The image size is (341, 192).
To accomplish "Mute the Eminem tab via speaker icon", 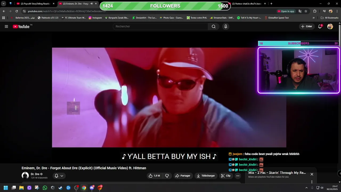I will [92, 4].
